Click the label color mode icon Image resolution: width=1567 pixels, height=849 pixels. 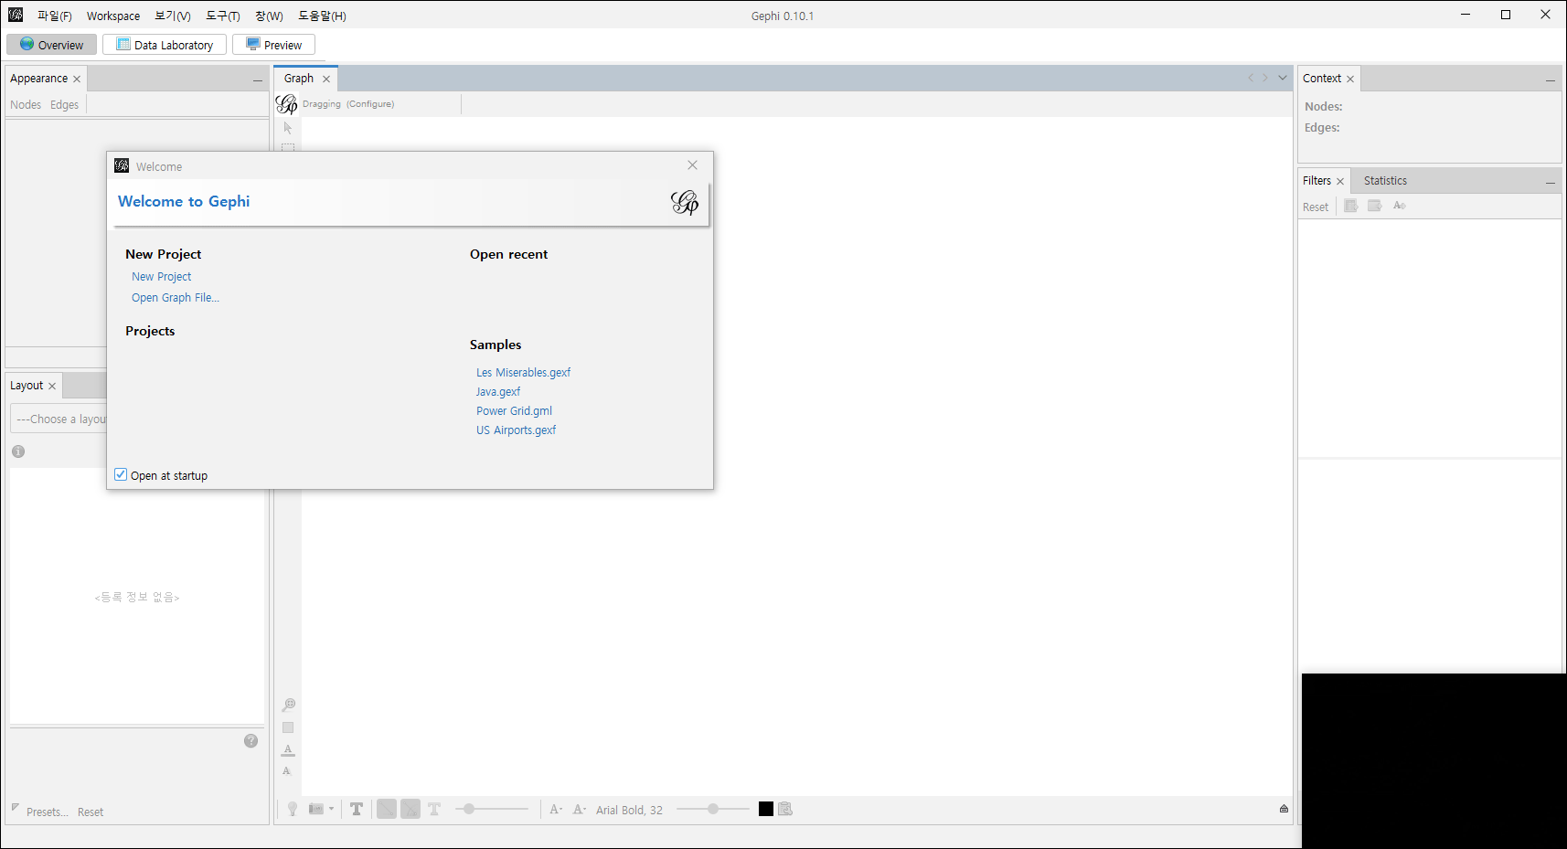click(x=580, y=809)
